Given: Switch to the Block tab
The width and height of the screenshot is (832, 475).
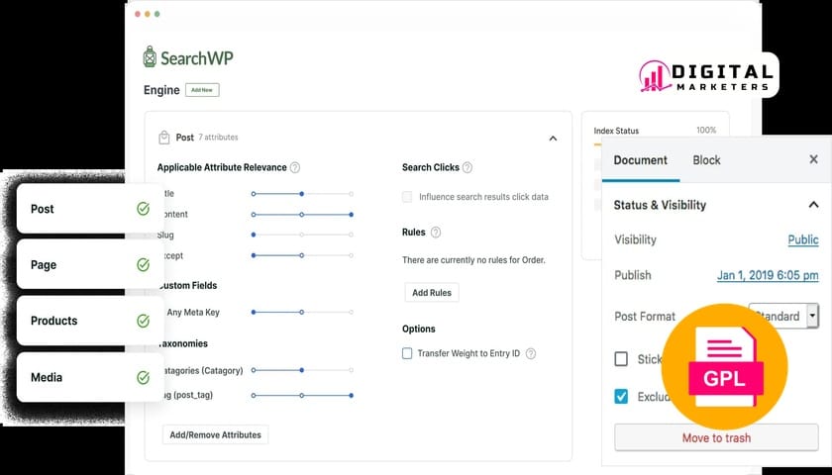Looking at the screenshot, I should click(x=706, y=160).
